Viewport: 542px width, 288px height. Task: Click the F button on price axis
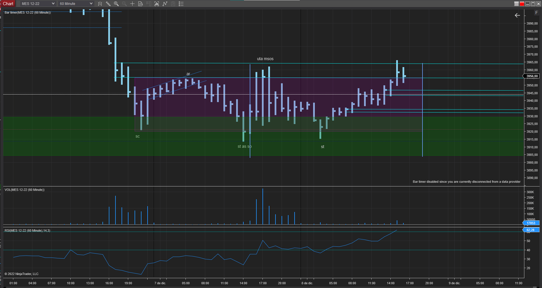coord(537,13)
